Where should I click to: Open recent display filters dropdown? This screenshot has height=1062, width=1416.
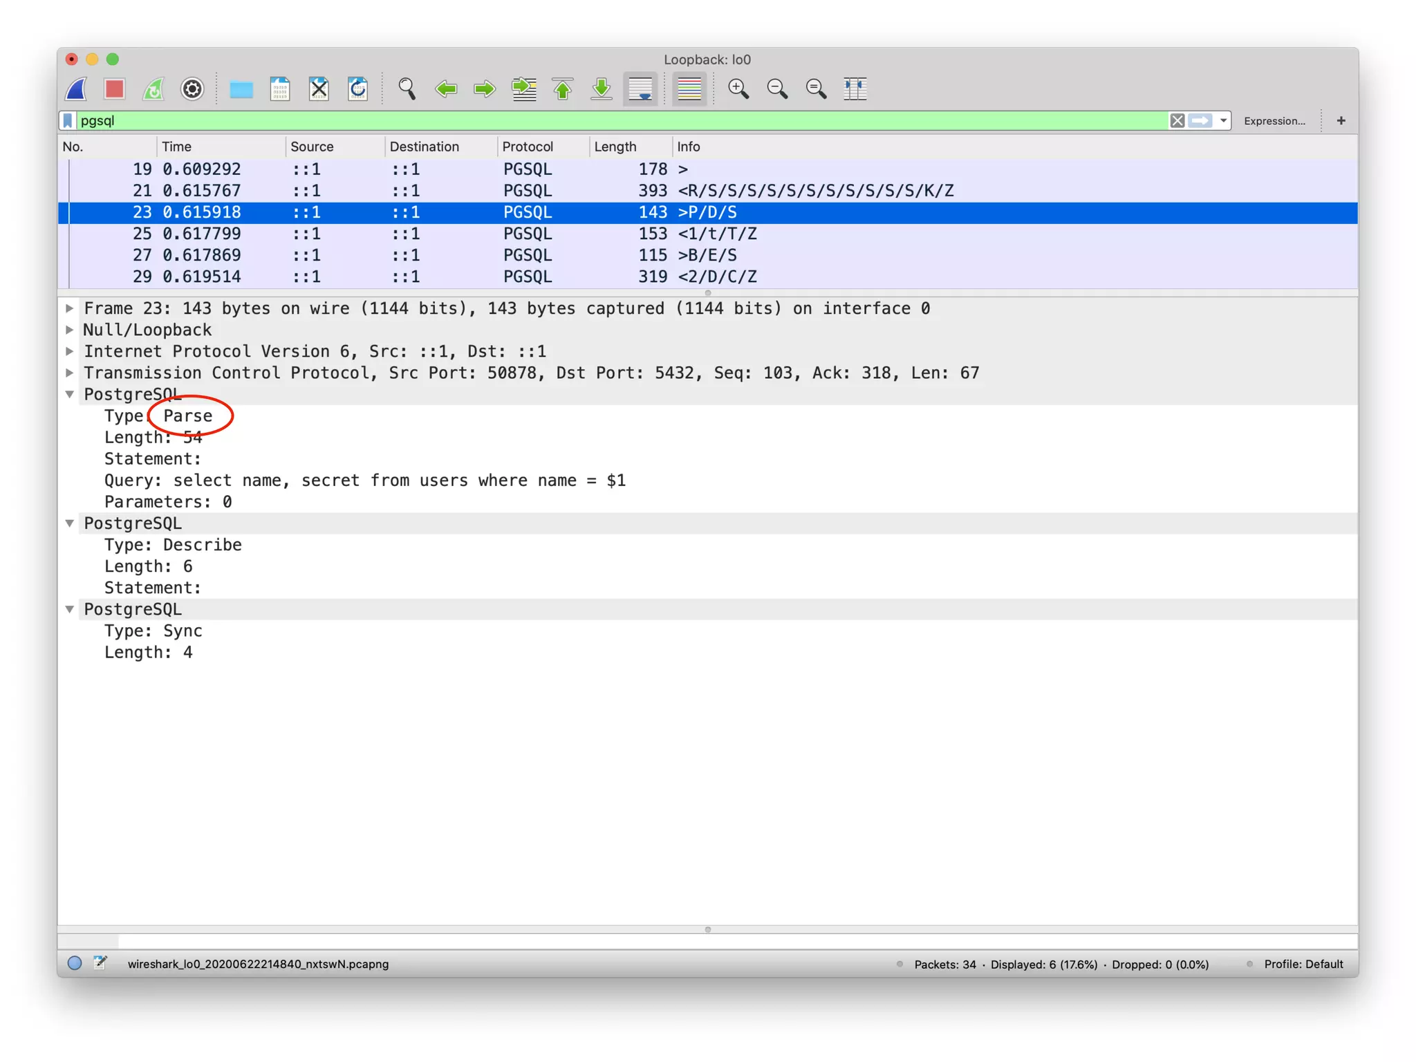(x=1223, y=121)
